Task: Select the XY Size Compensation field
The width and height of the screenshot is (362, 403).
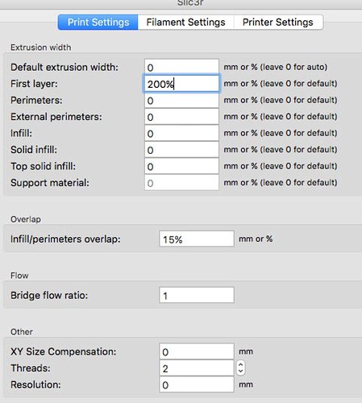Action: point(197,351)
